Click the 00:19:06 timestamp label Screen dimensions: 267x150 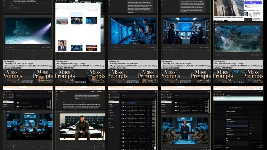point(257,81)
